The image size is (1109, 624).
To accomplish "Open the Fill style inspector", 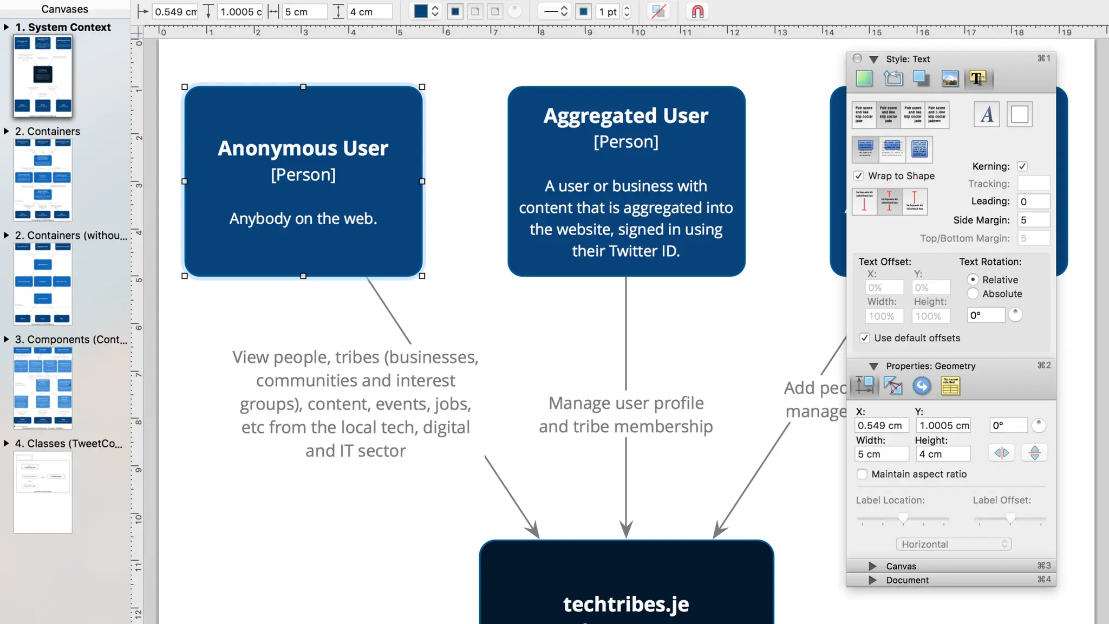I will click(864, 79).
